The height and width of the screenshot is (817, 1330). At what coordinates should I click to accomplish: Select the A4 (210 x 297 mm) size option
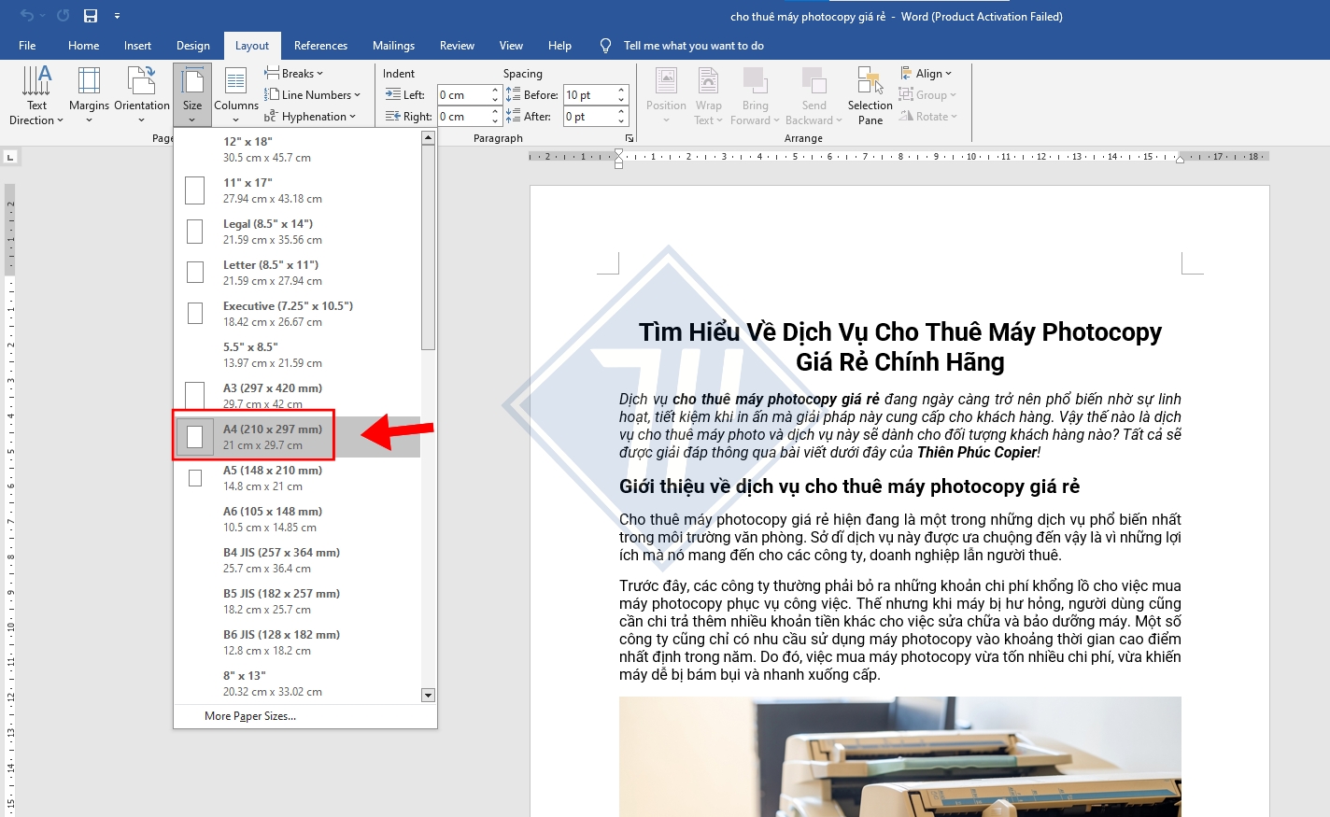(271, 435)
